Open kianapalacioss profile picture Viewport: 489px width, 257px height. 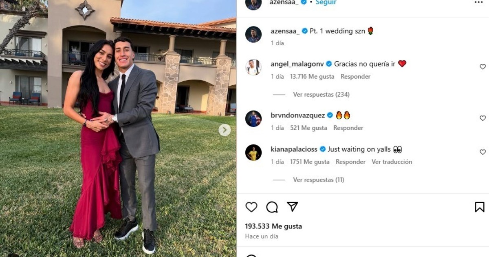[x=253, y=153]
